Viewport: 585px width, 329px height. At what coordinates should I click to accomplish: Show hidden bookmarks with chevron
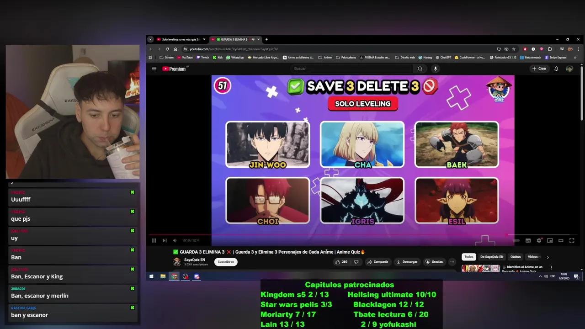point(575,58)
